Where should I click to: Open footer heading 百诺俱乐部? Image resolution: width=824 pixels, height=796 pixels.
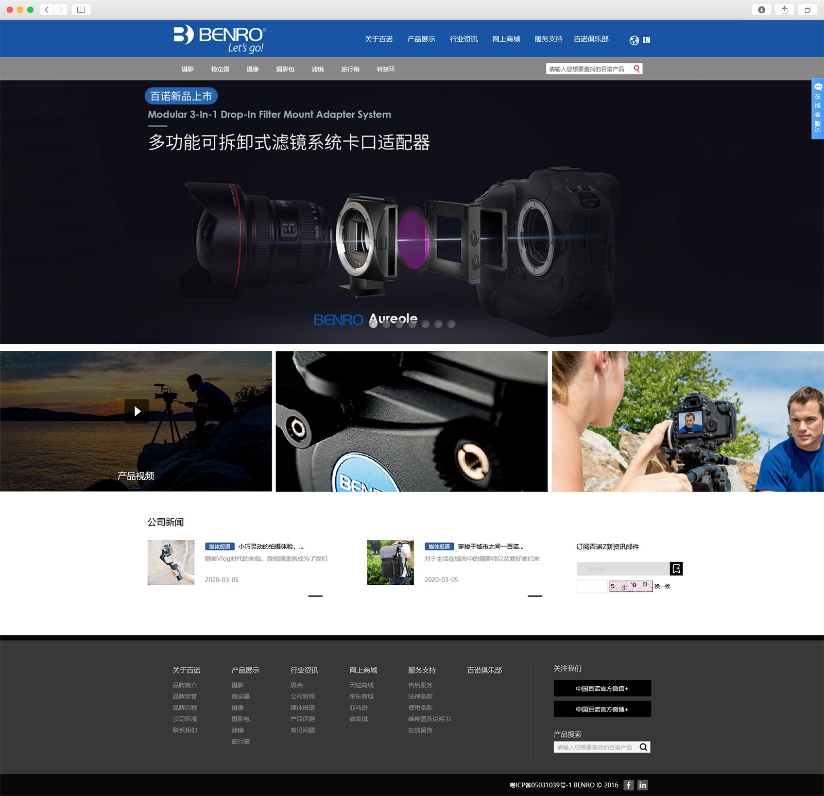point(485,670)
